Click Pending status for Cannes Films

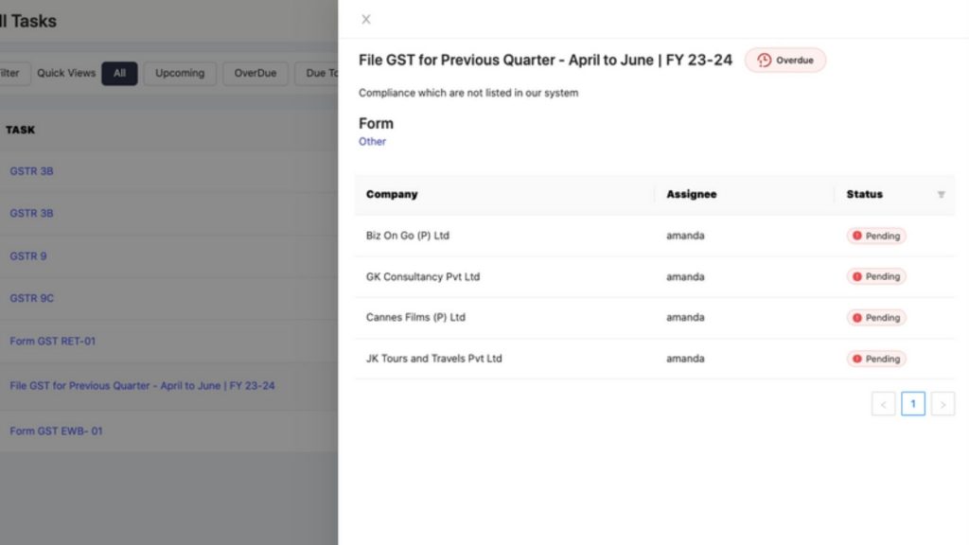coord(875,318)
